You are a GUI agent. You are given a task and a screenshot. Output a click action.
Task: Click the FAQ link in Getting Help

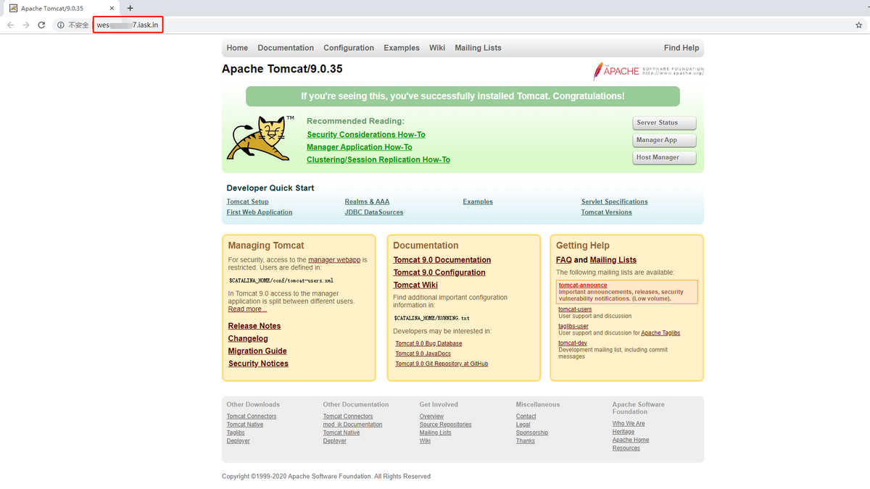pyautogui.click(x=564, y=260)
